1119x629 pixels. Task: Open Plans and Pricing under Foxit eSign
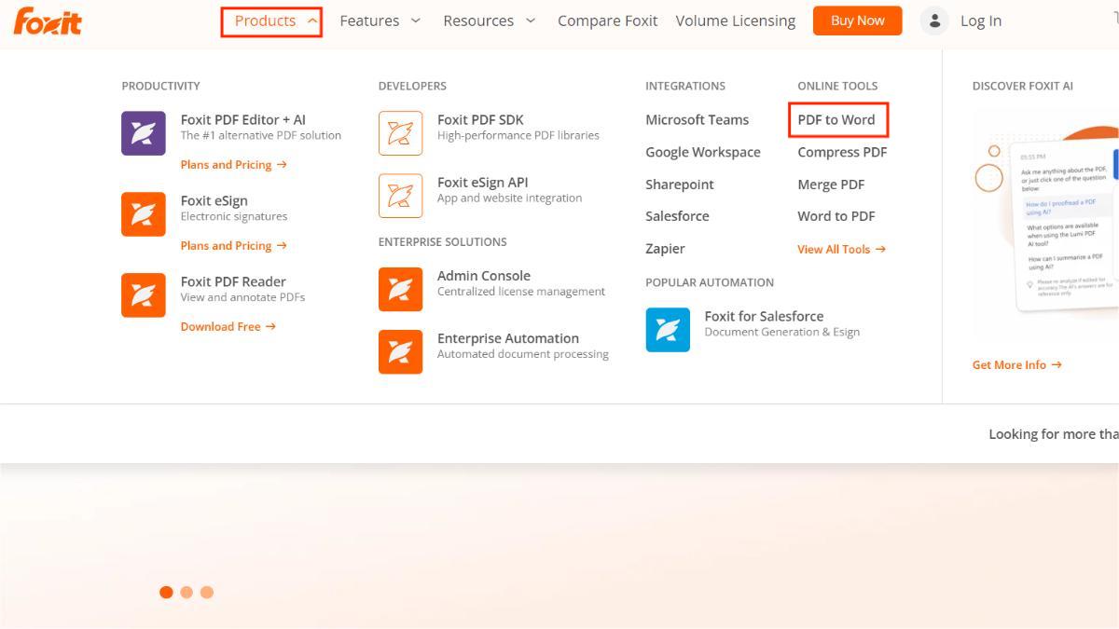[x=234, y=246]
